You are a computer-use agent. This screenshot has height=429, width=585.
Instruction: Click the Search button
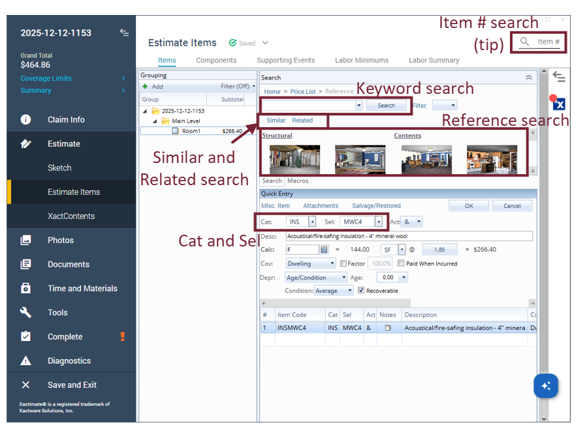click(x=386, y=106)
